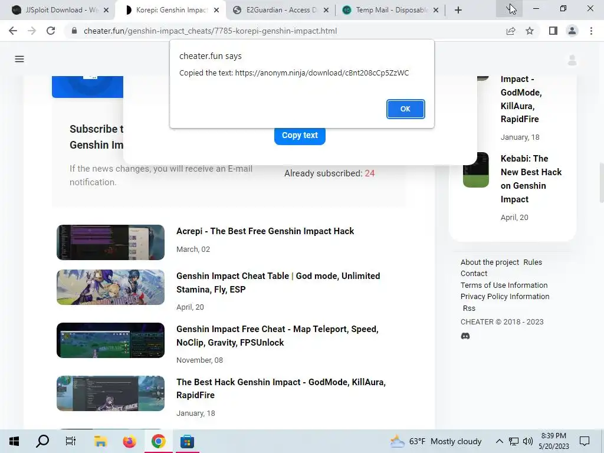Click the network icon in system tray

coord(514,441)
